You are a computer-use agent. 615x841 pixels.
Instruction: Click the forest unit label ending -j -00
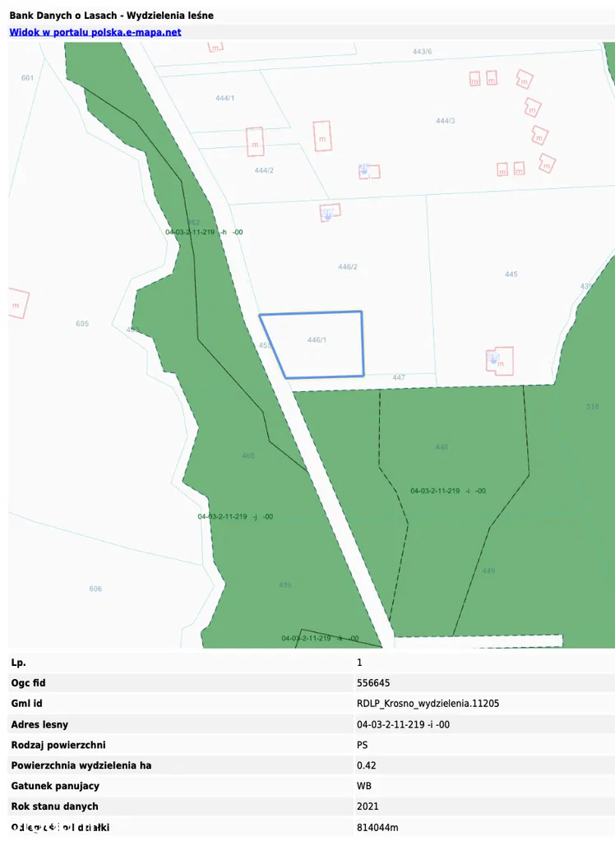235,516
